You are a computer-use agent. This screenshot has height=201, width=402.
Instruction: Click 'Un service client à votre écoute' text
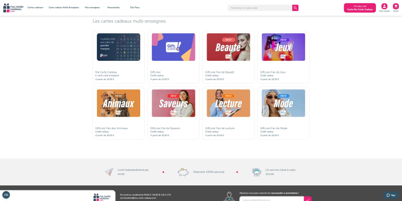(280, 172)
